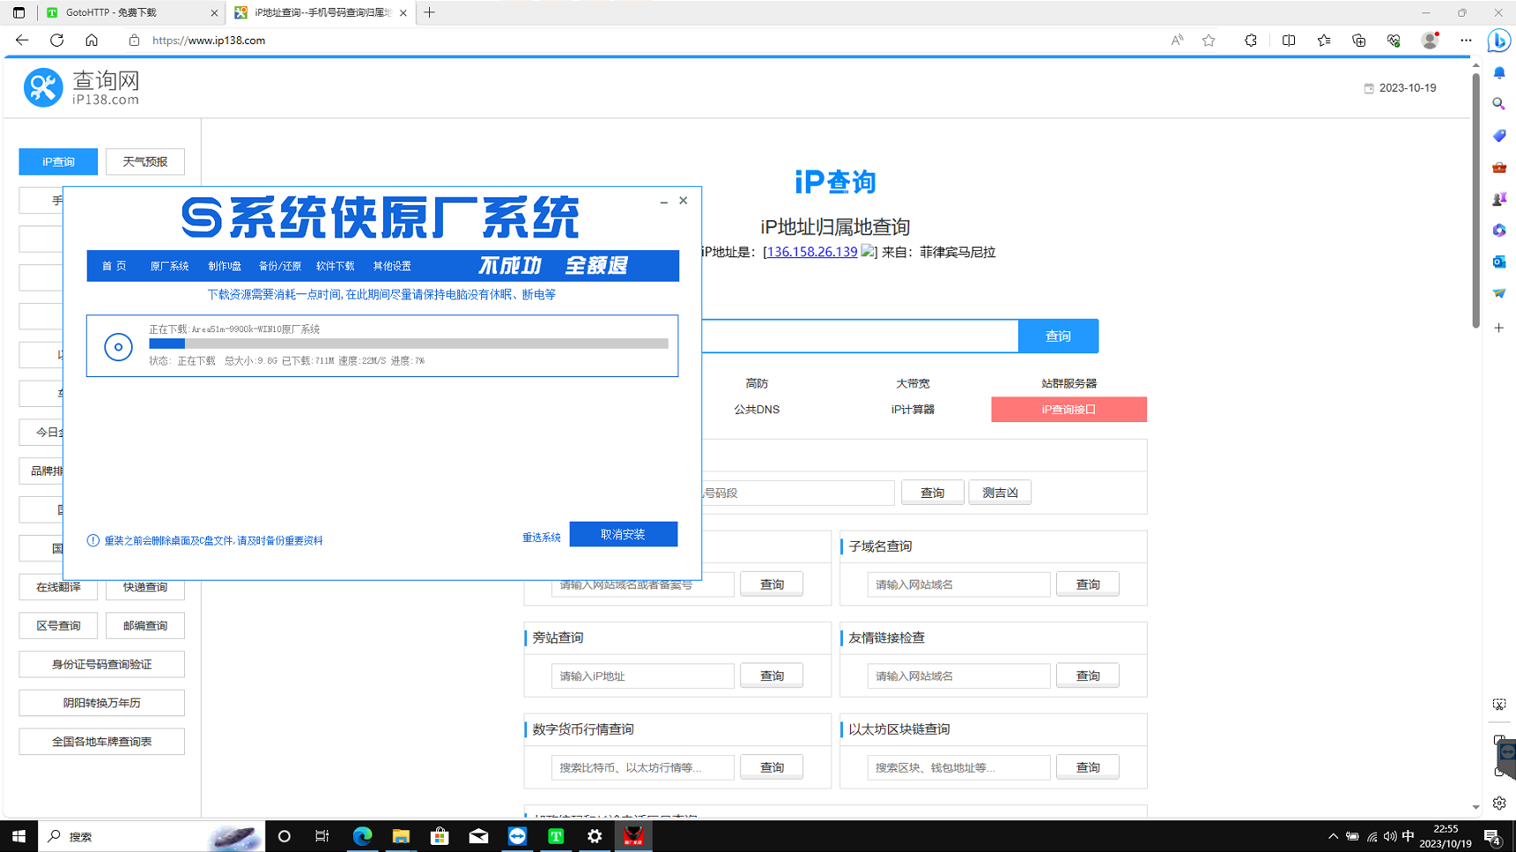Refresh the ip138 page
Screen dimensions: 1516x852
coord(57,41)
